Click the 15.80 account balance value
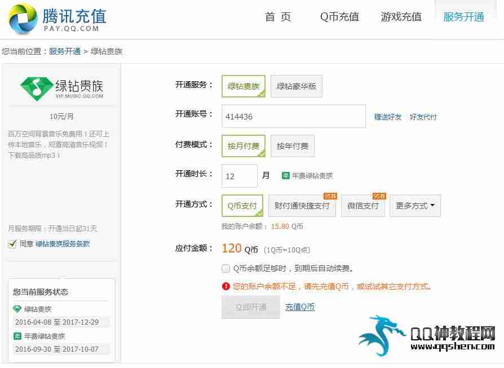 280,226
